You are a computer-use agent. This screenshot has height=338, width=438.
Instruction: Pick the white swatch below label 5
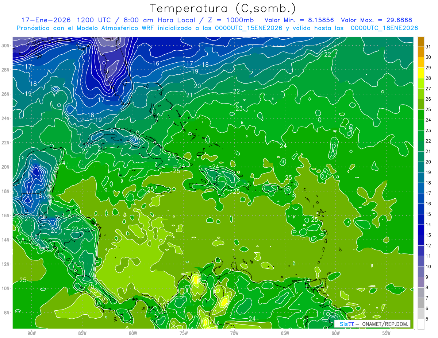pyautogui.click(x=421, y=324)
